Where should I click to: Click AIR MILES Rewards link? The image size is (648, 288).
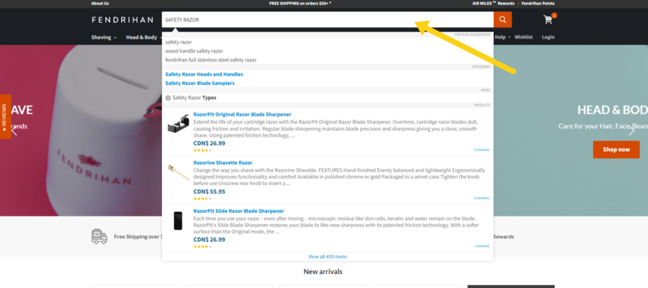[494, 3]
